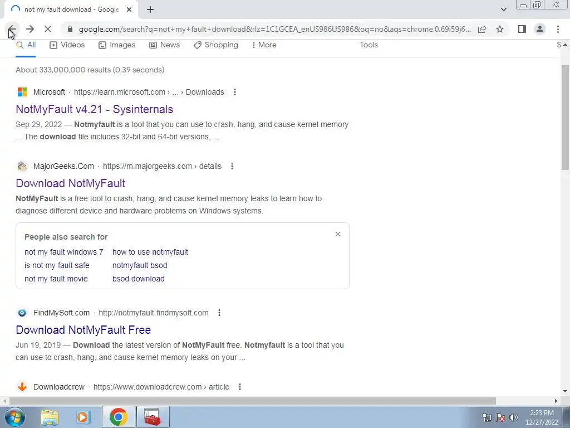Stop page loading with the X button
This screenshot has width=570, height=428.
[x=48, y=29]
